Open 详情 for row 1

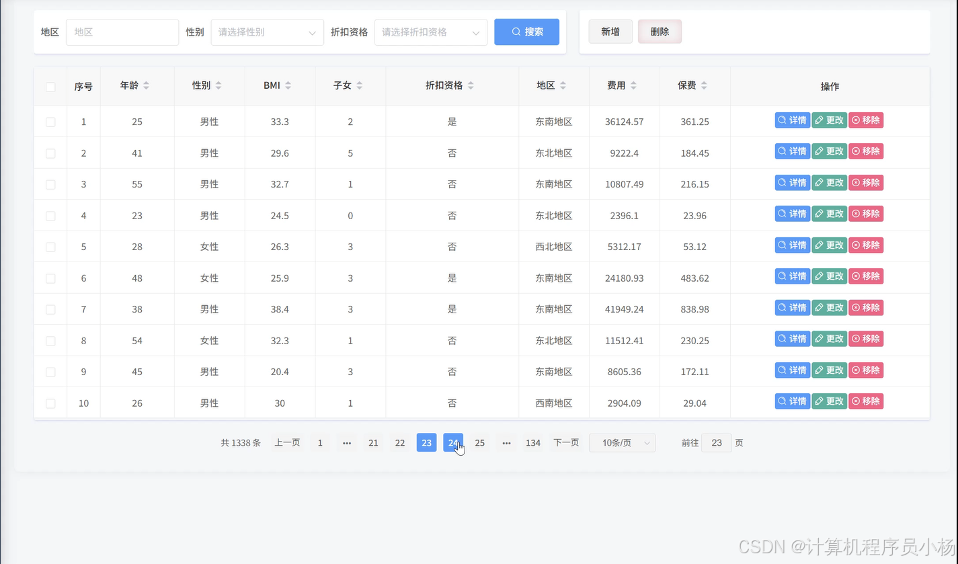click(793, 120)
